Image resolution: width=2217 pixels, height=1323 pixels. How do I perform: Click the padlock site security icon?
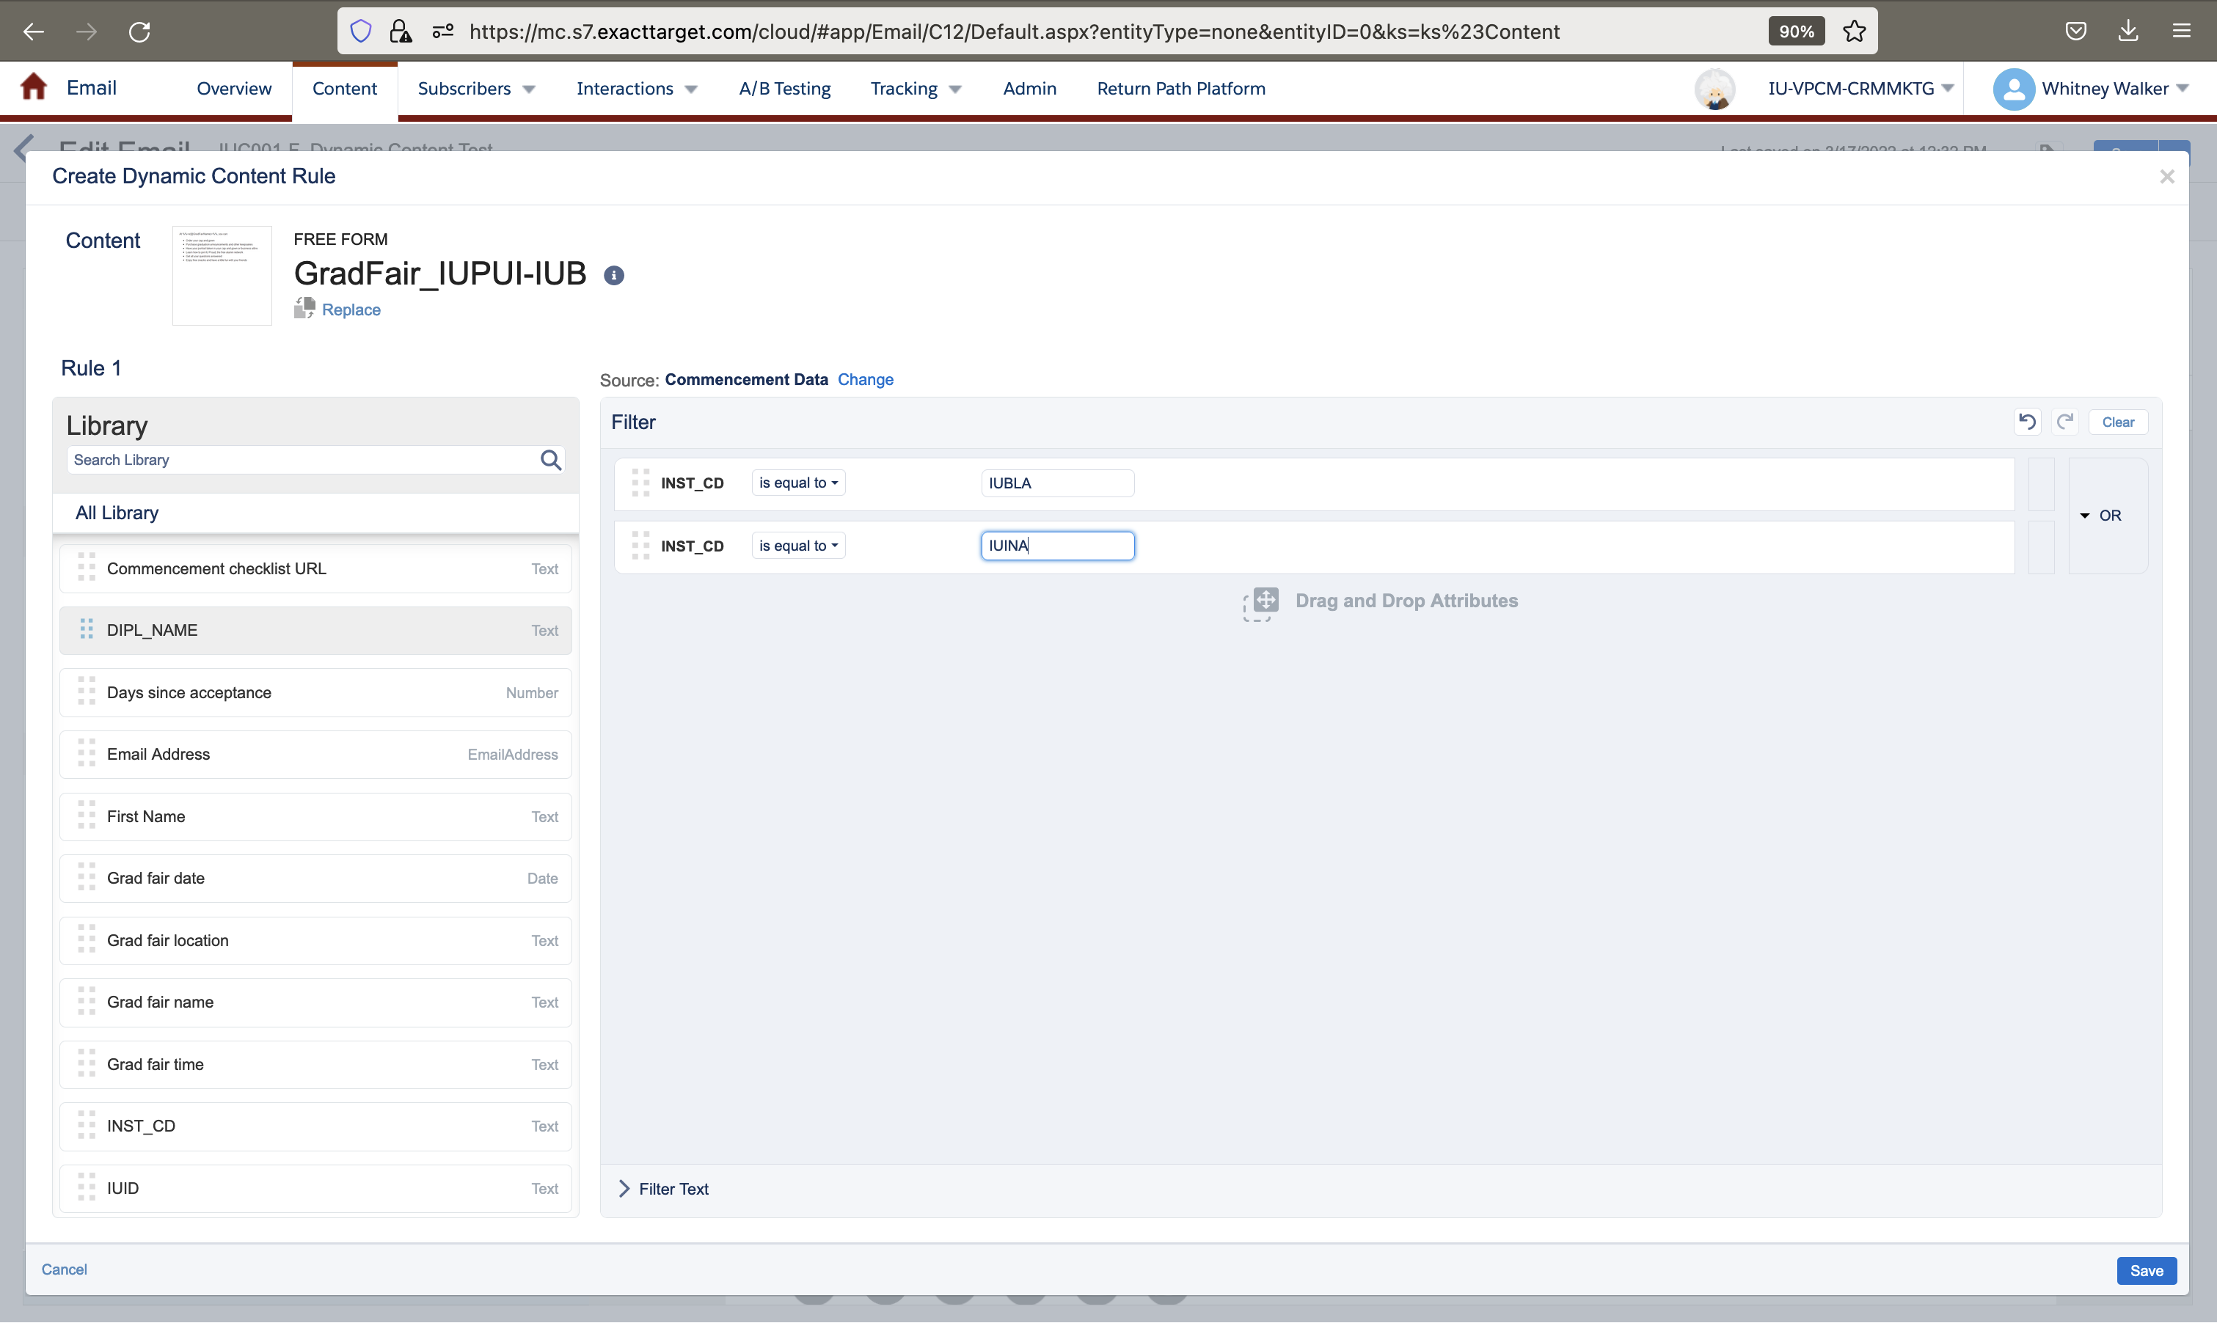(401, 32)
